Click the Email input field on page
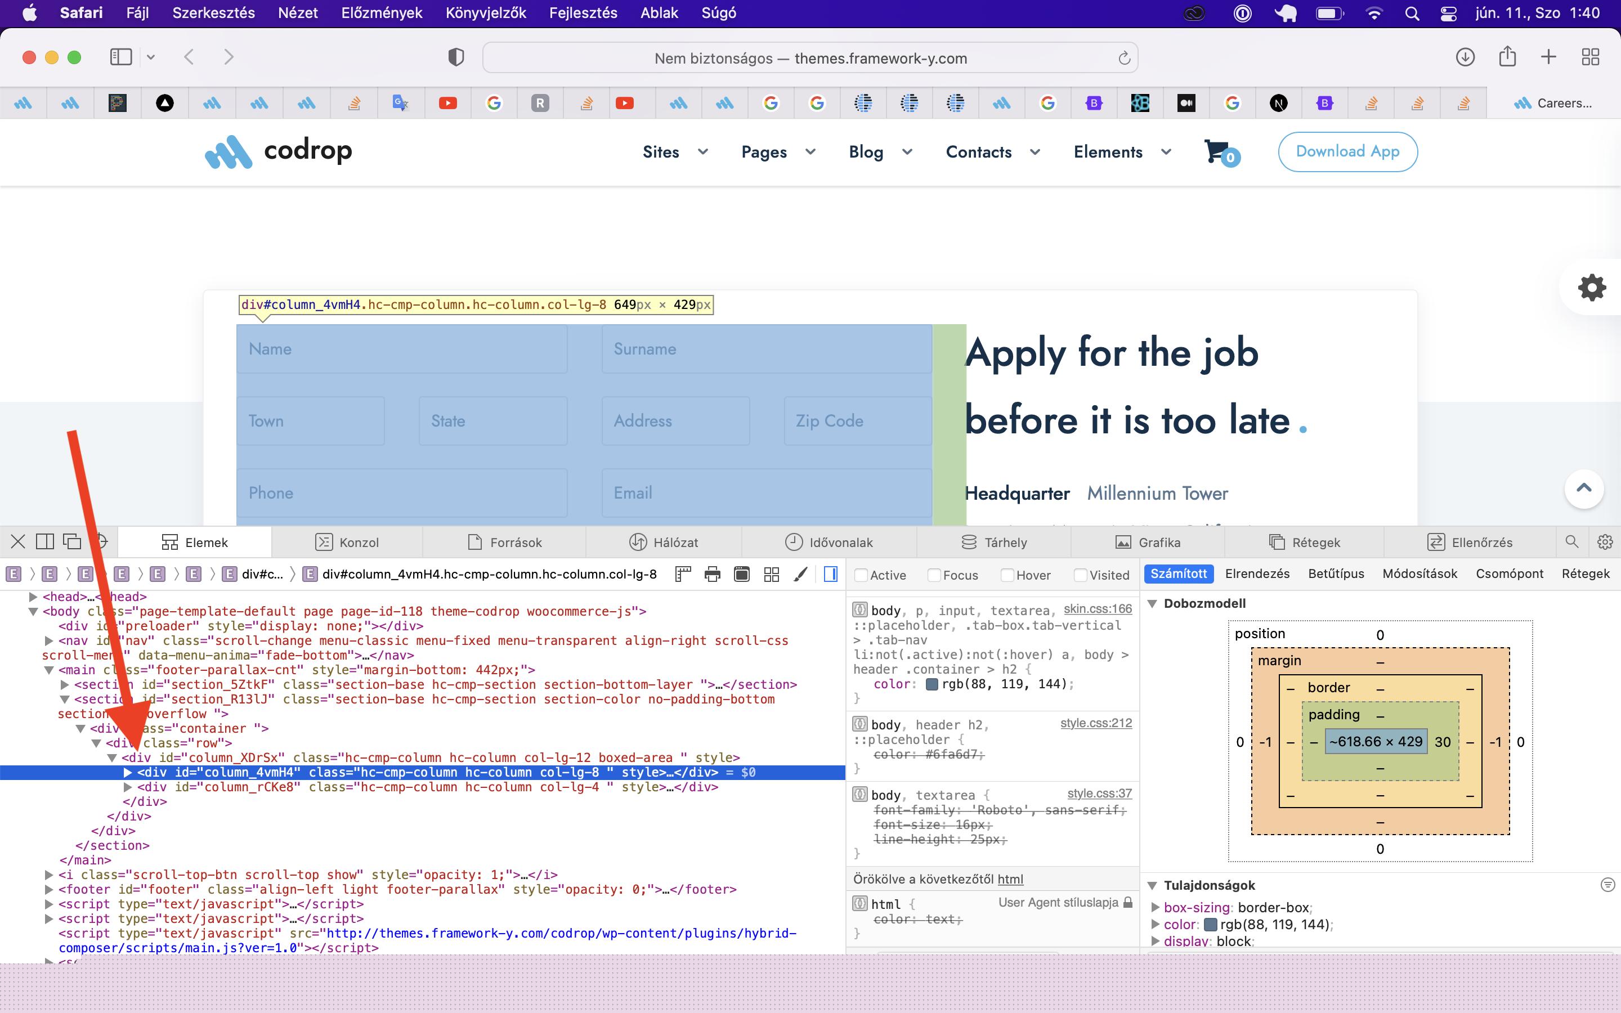1621x1013 pixels. 766,493
